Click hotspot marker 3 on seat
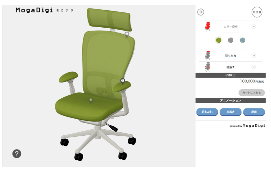Image resolution: width=271 pixels, height=170 pixels. click(91, 101)
